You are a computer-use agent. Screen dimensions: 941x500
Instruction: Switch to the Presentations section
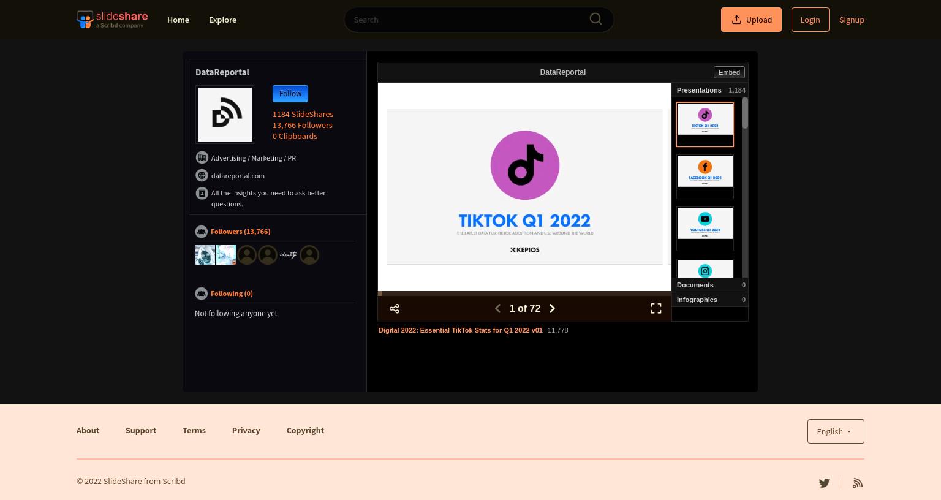click(710, 90)
